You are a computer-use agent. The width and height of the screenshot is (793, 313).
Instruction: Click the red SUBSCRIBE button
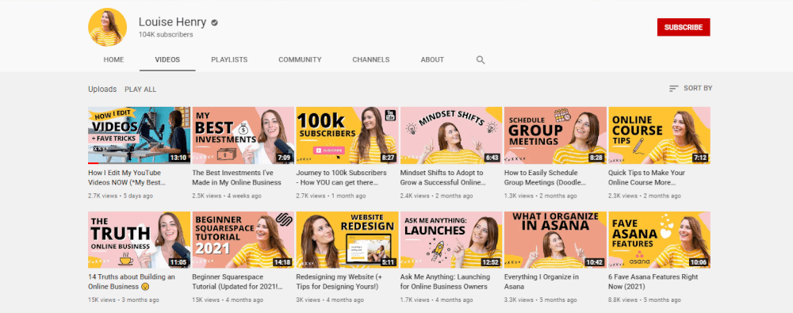tap(684, 27)
